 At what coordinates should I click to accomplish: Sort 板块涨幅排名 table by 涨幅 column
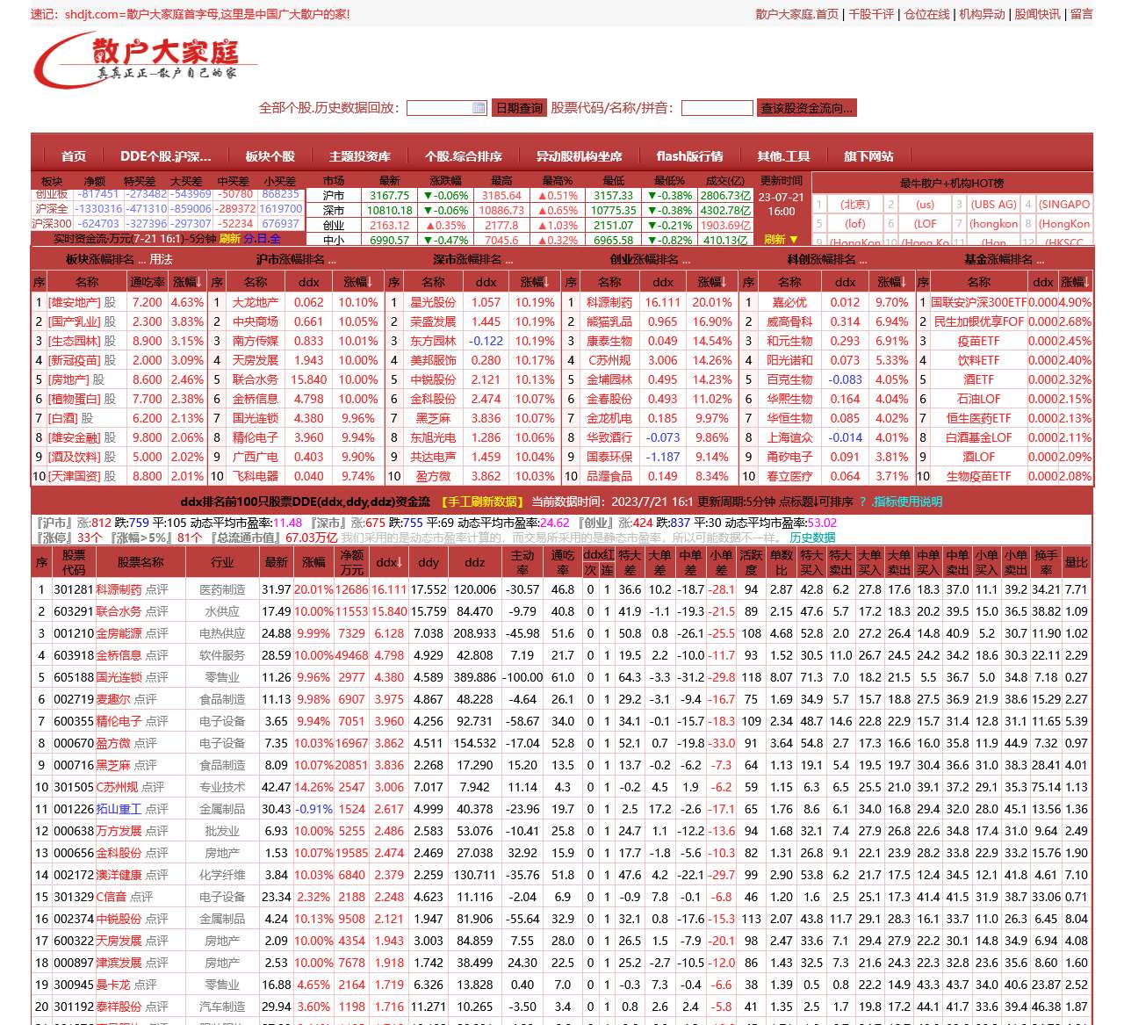(x=187, y=282)
